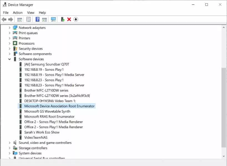
Task: Open the Properties sheet toolbar icon
Action: coord(29,19)
